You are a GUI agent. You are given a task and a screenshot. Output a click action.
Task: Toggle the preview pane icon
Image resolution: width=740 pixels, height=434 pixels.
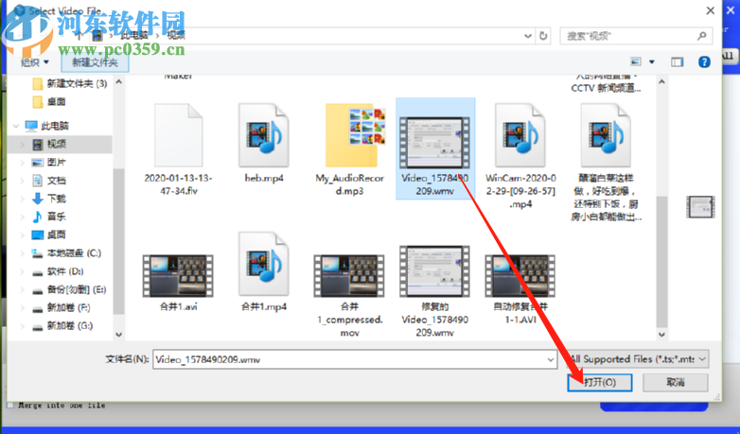pyautogui.click(x=677, y=61)
